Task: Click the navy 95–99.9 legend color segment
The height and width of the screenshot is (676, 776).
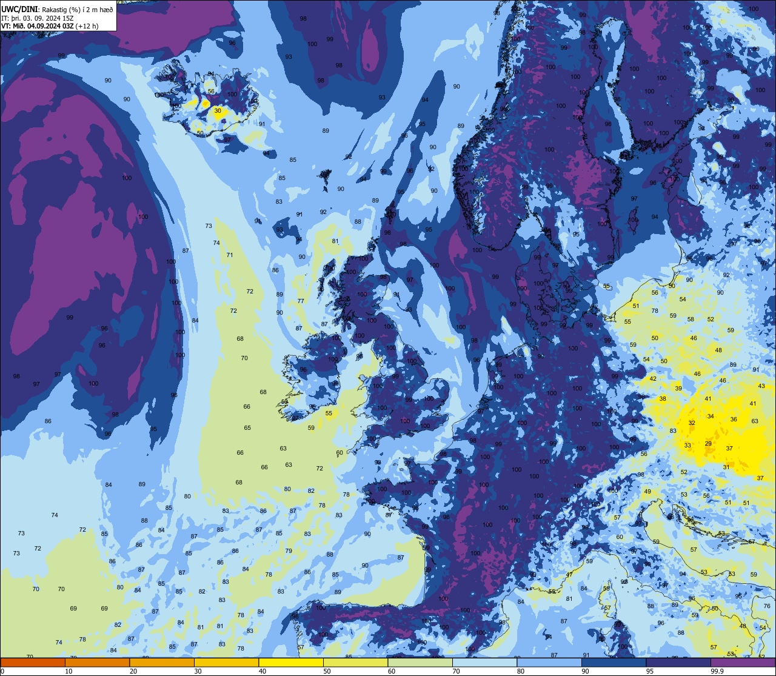Action: tap(678, 662)
